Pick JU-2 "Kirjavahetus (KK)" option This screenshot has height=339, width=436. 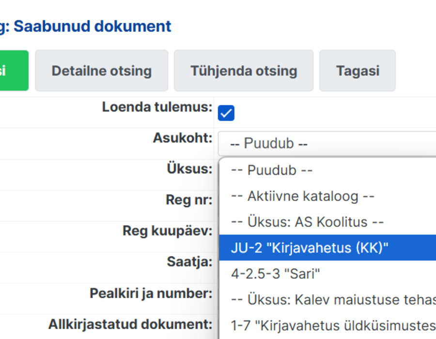click(327, 247)
